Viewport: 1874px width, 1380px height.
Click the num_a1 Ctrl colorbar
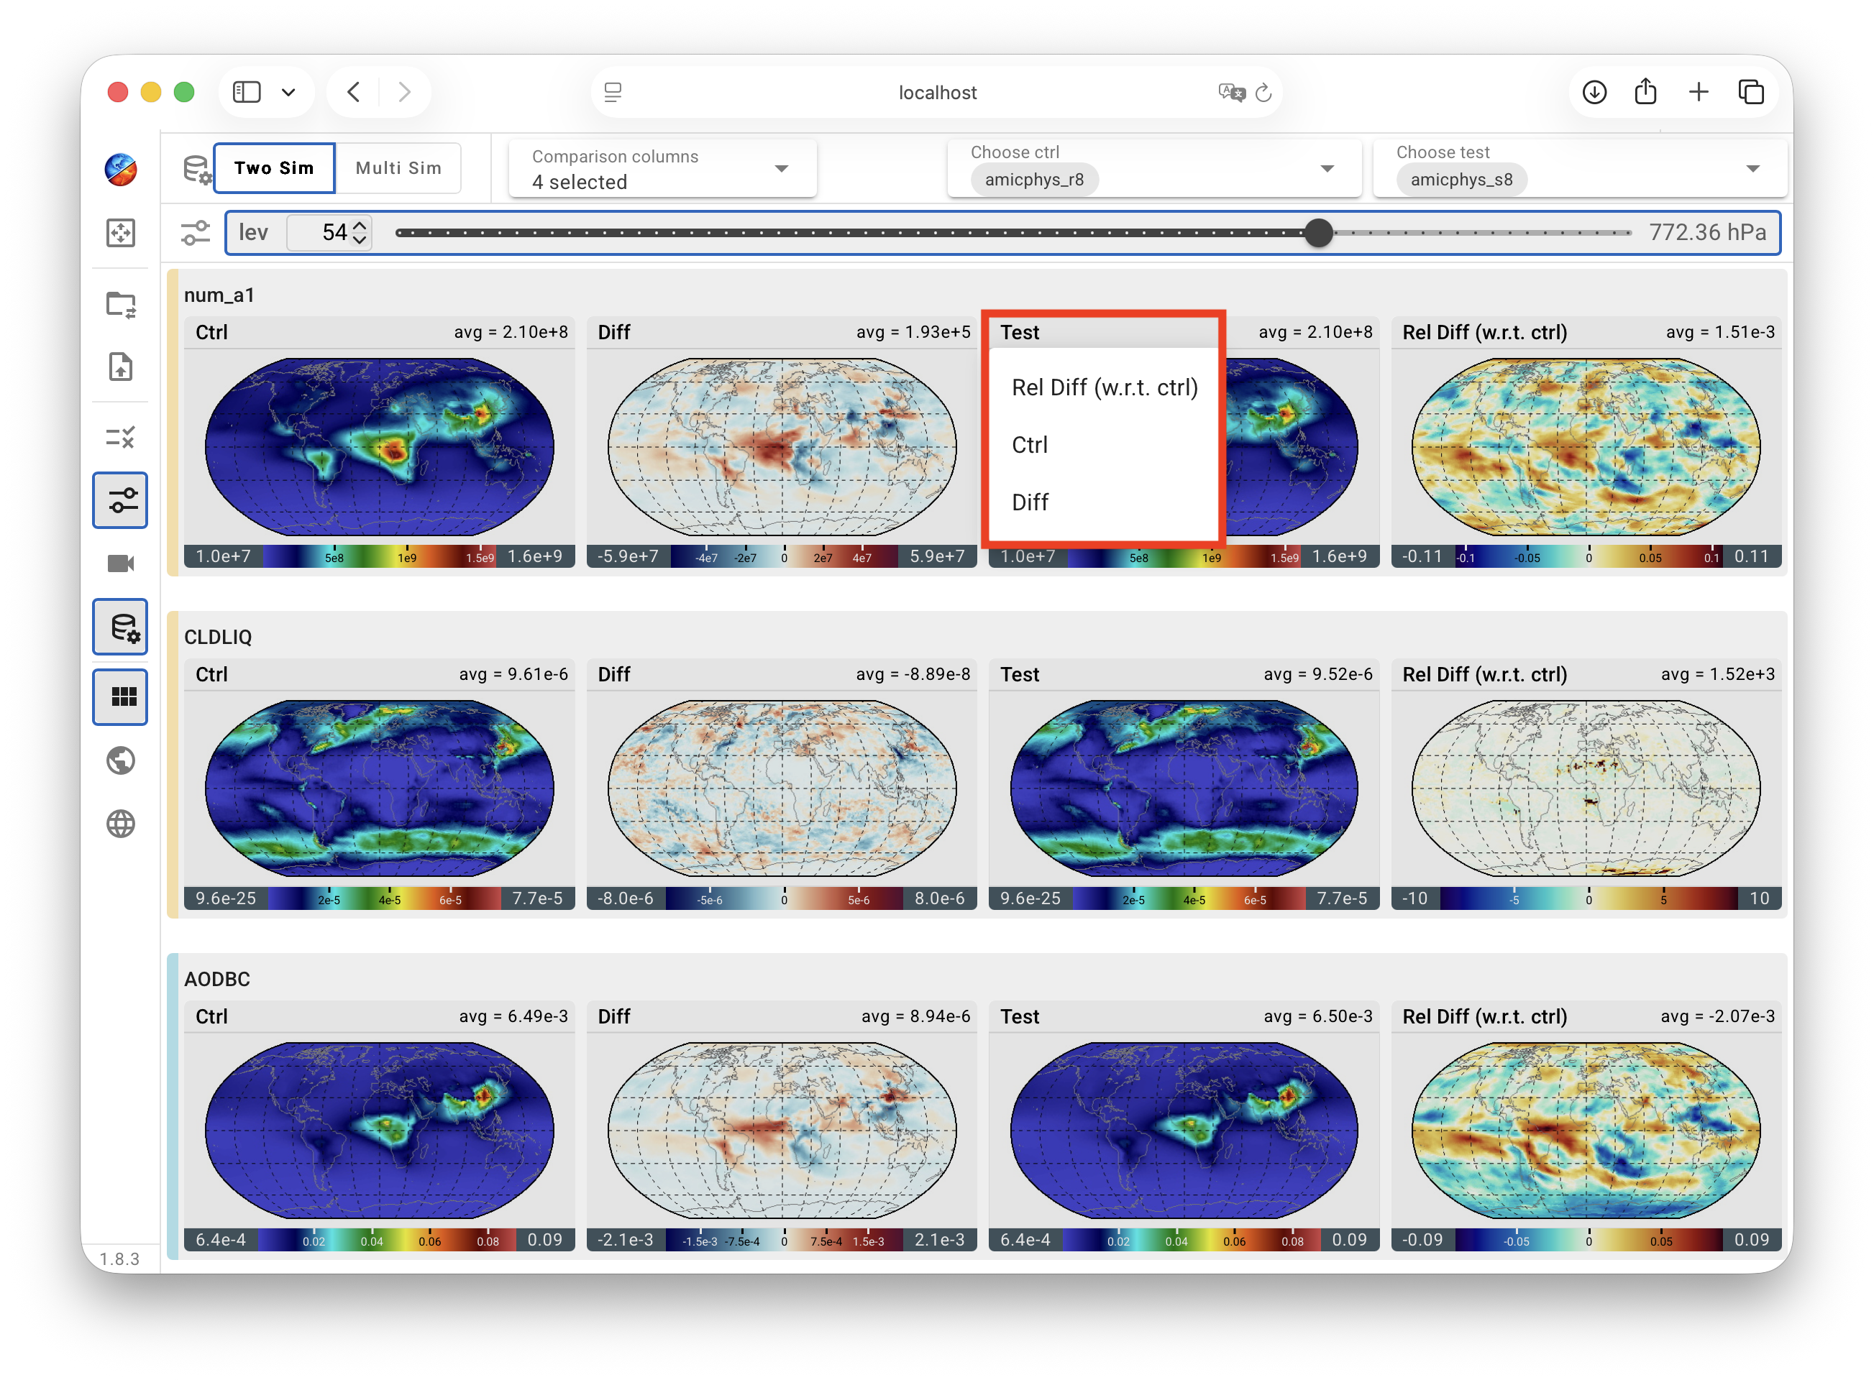point(380,556)
